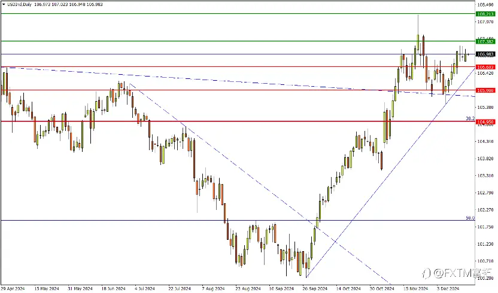Click the OHLC values 106.973 107.023 106.948 106.983
Image resolution: width=498 pixels, height=293 pixels.
coord(68,4)
